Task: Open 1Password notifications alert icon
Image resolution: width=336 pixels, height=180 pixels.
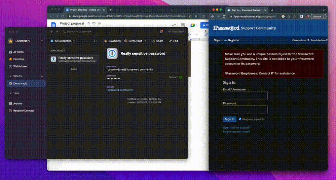Action: 161,32
